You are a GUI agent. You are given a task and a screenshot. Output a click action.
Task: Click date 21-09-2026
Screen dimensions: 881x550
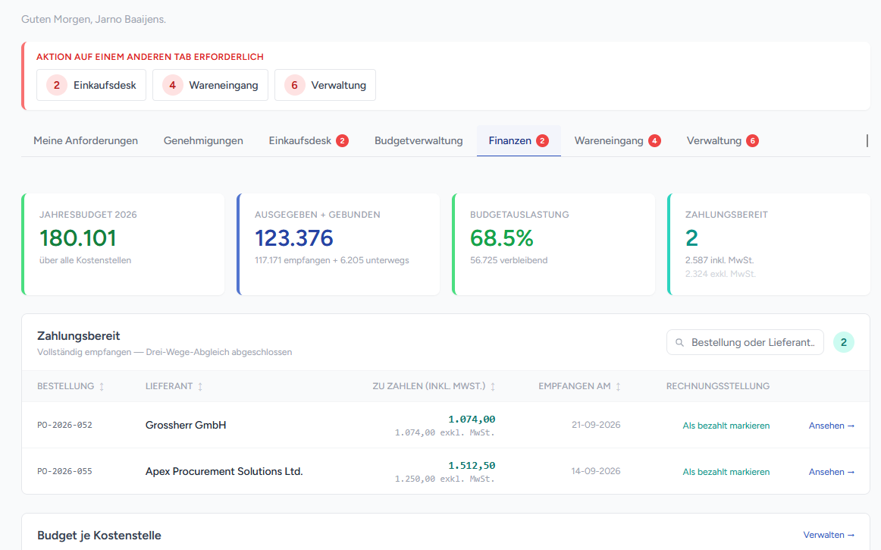click(596, 425)
